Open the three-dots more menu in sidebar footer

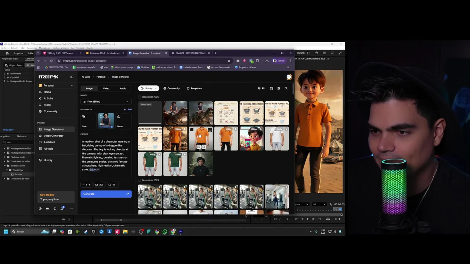[72, 209]
